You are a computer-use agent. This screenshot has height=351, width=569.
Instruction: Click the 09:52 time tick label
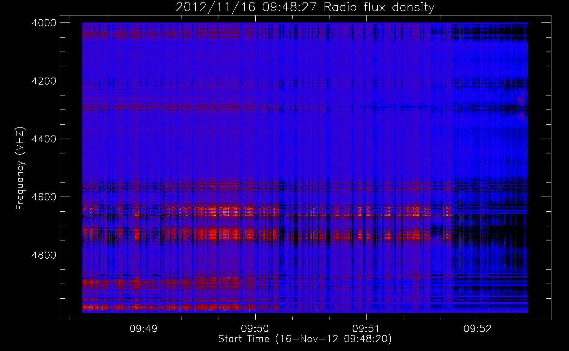(x=478, y=329)
